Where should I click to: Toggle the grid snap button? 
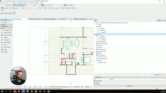(x=26, y=5)
